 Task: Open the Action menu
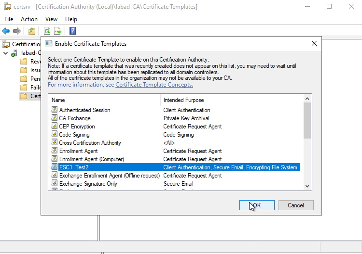coord(29,19)
